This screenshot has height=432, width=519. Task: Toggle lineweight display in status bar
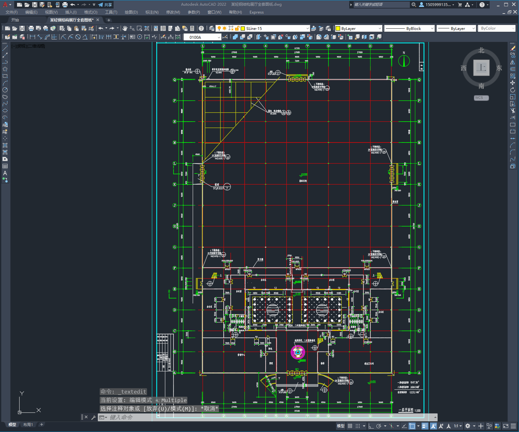click(x=425, y=426)
